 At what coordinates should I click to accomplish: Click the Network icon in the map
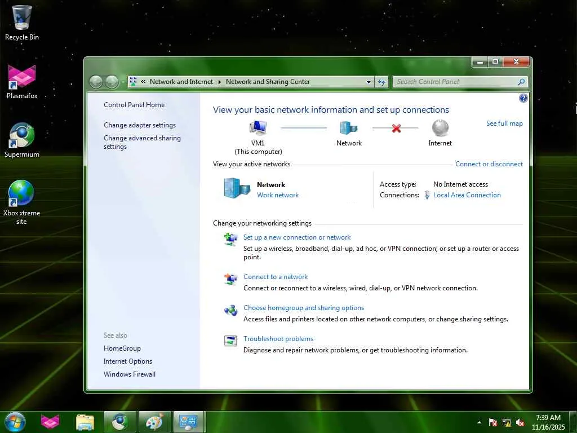pyautogui.click(x=348, y=128)
